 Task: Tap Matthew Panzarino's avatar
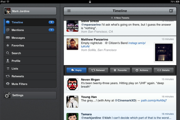click(x=72, y=44)
